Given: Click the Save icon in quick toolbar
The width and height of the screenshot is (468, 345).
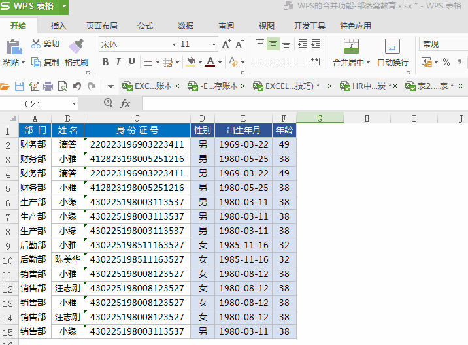Looking at the screenshot, I should tap(20, 86).
